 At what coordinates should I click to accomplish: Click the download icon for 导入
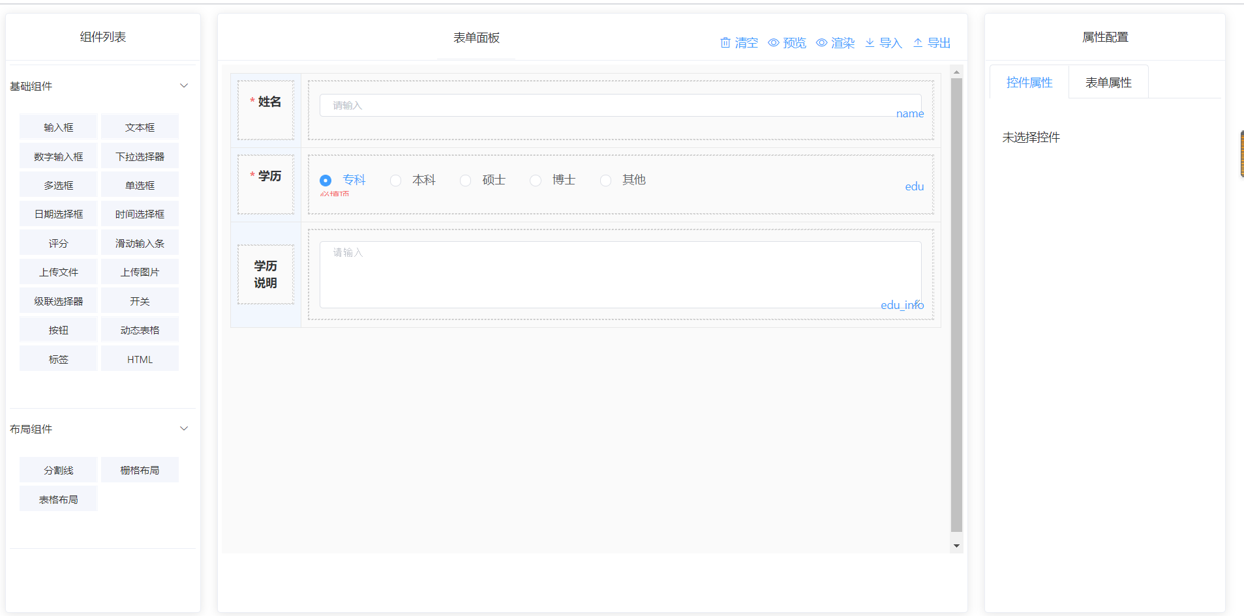(870, 43)
